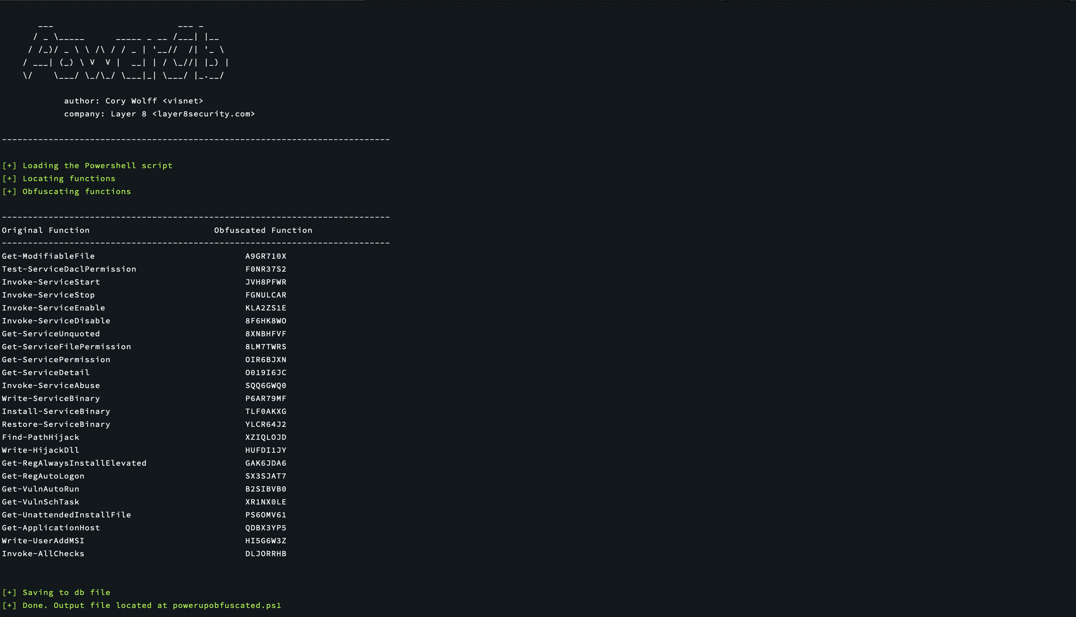The image size is (1076, 617).
Task: Click obfuscated name 'P6AR79MF'
Action: (266, 398)
